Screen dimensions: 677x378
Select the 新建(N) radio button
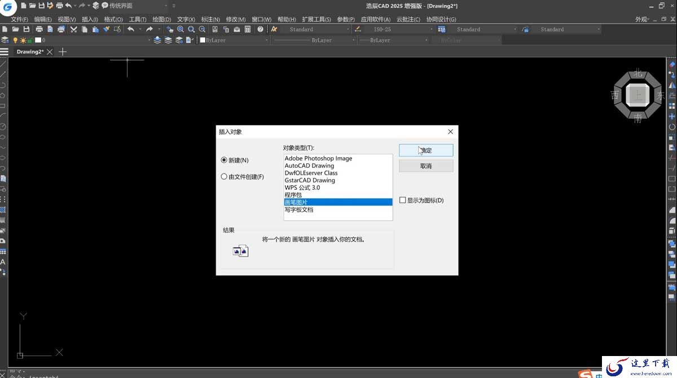coord(224,161)
